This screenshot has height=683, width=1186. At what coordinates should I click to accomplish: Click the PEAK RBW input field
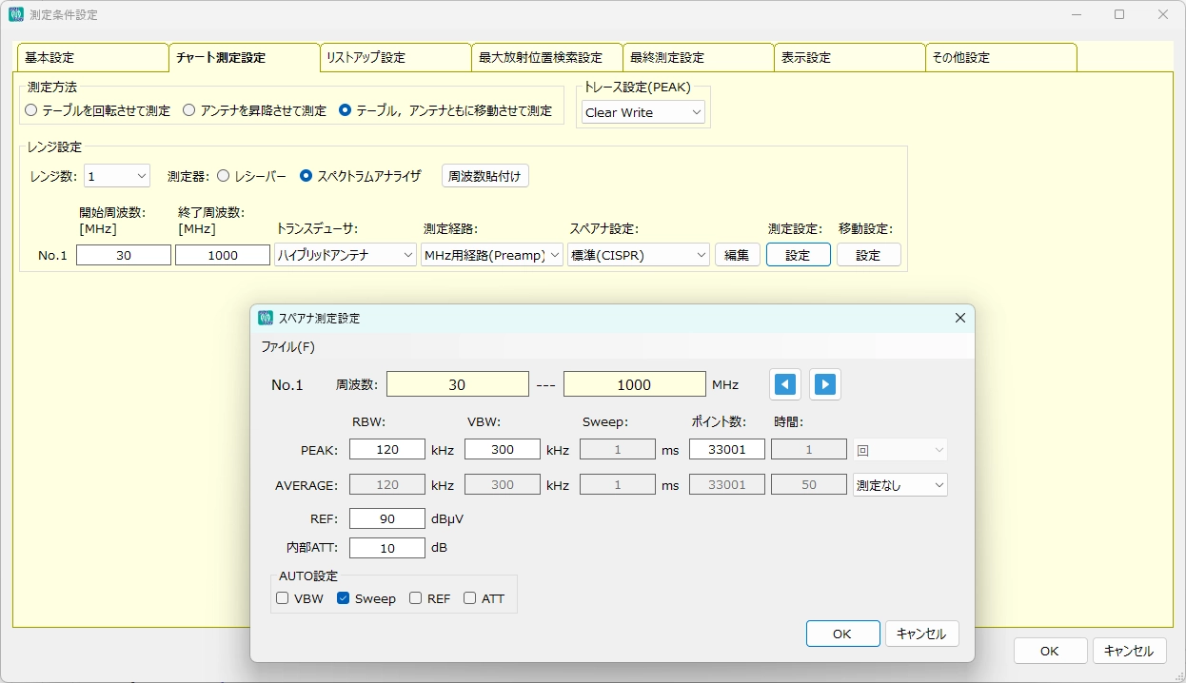387,450
